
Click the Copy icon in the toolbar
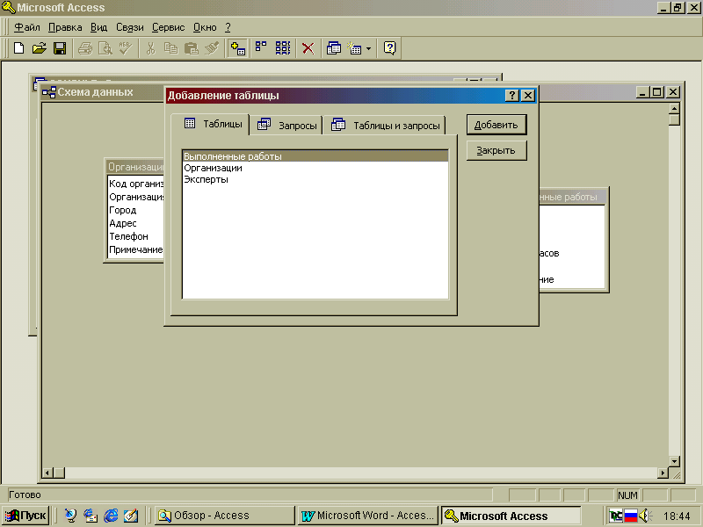170,48
